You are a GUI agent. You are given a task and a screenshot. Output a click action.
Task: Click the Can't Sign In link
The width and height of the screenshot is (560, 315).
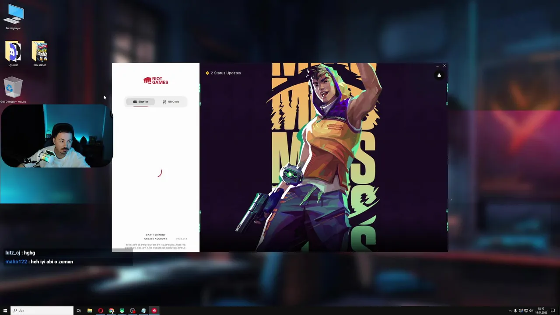coord(156,235)
